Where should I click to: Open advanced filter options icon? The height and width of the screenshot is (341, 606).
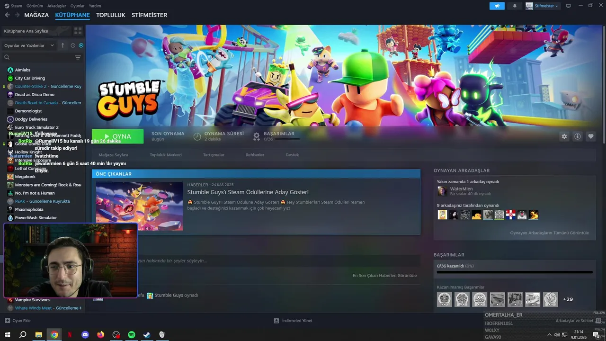tap(78, 57)
